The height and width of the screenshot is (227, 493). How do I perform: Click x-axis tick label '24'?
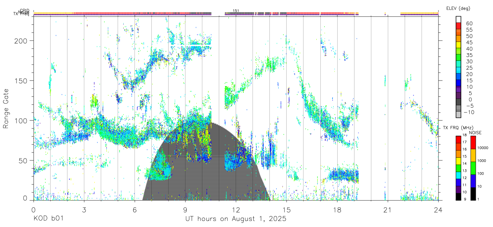pos(438,209)
